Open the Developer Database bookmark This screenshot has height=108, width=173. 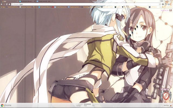[x=26, y=7]
